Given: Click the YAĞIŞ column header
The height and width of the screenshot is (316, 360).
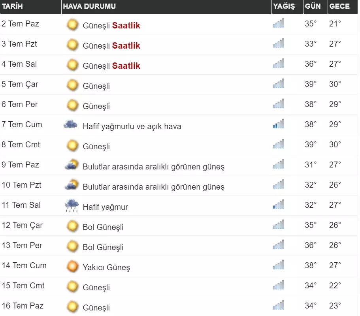Looking at the screenshot, I should 283,6.
